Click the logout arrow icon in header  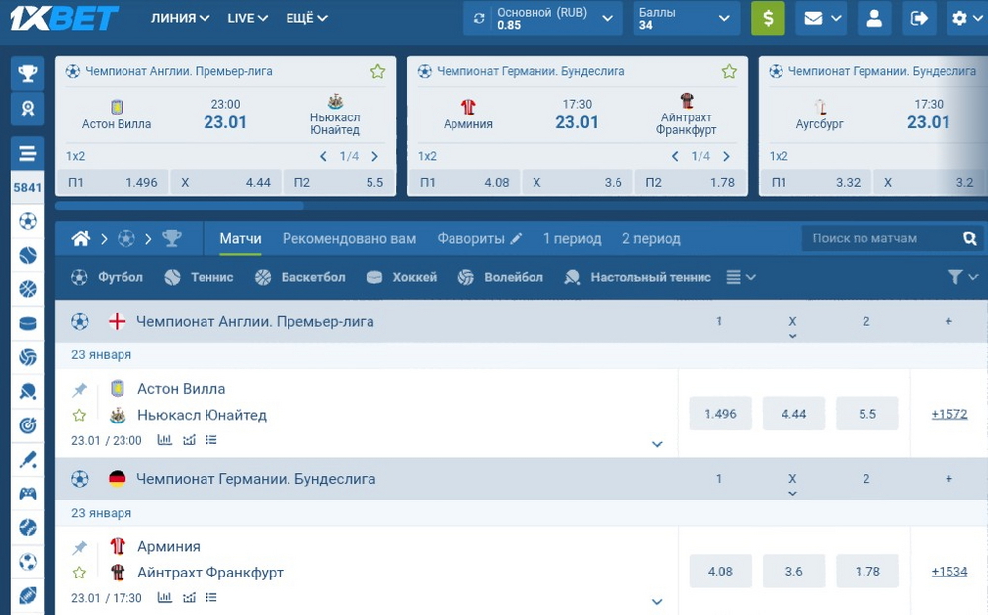(x=919, y=18)
